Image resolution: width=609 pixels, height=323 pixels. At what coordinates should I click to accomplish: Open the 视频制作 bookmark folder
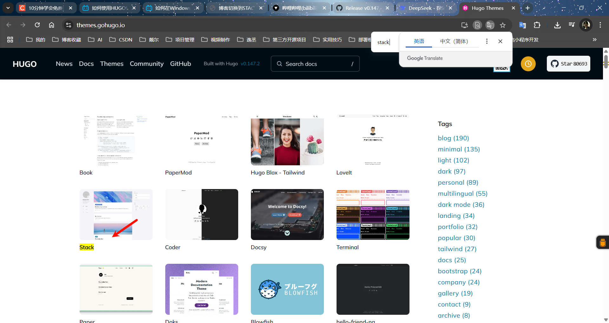[216, 40]
